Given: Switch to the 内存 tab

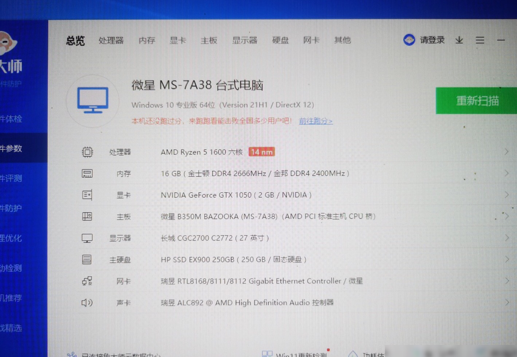Looking at the screenshot, I should point(147,40).
